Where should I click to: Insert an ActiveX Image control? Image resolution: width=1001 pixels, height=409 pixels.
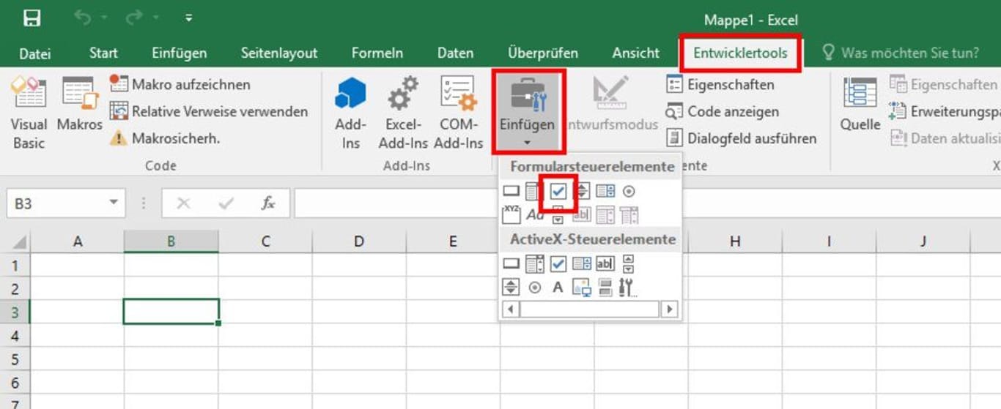pos(582,288)
